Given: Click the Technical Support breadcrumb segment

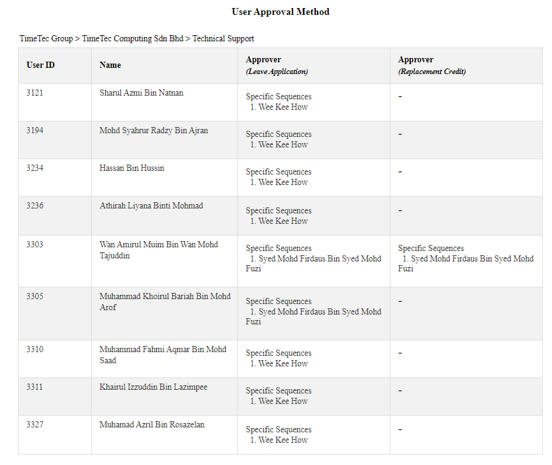Looking at the screenshot, I should point(223,38).
